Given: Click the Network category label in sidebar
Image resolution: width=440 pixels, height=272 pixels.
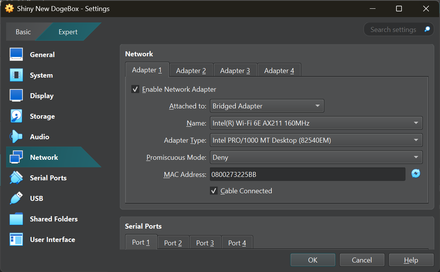Looking at the screenshot, I should pos(44,157).
